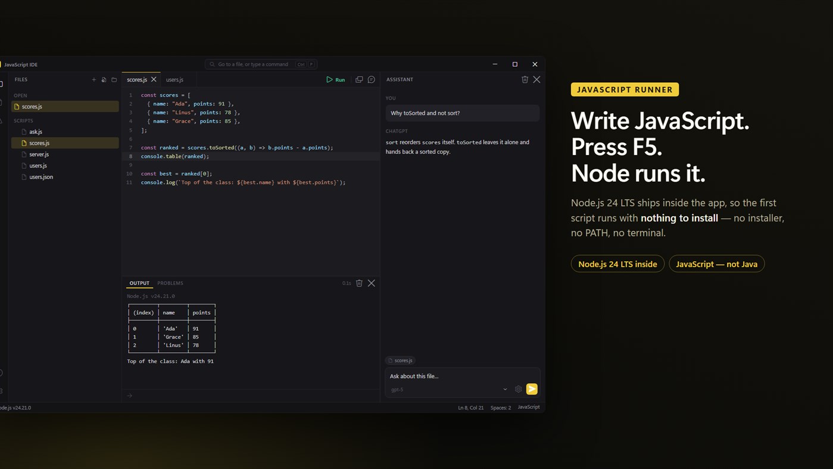Image resolution: width=833 pixels, height=469 pixels.
Task: Click the copy-window icon beside Run
Action: click(x=359, y=79)
